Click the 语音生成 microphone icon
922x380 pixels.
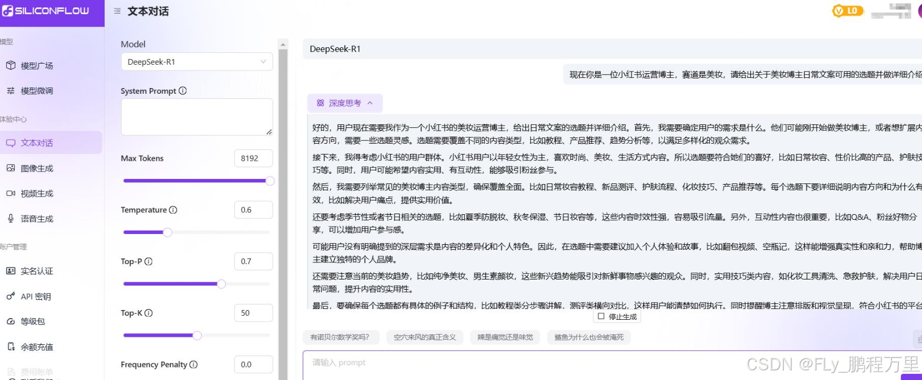click(11, 219)
